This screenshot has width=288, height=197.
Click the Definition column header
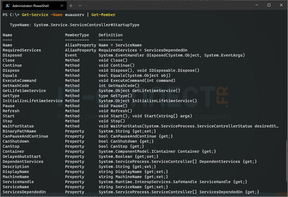click(111, 35)
